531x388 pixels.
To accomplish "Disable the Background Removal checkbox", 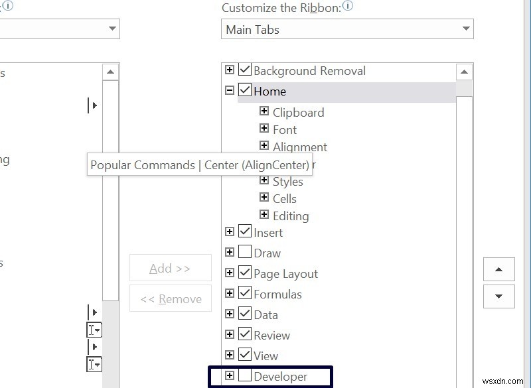I will 244,70.
